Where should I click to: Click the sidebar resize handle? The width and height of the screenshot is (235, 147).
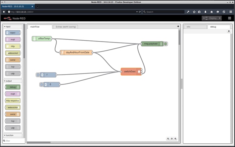pos(182,84)
